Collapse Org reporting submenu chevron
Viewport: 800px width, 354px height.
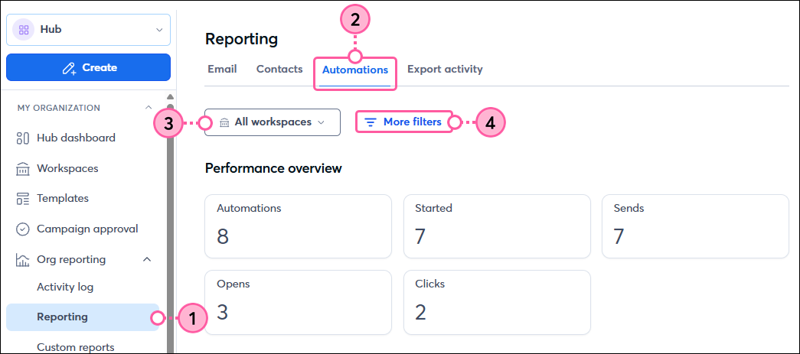click(147, 260)
